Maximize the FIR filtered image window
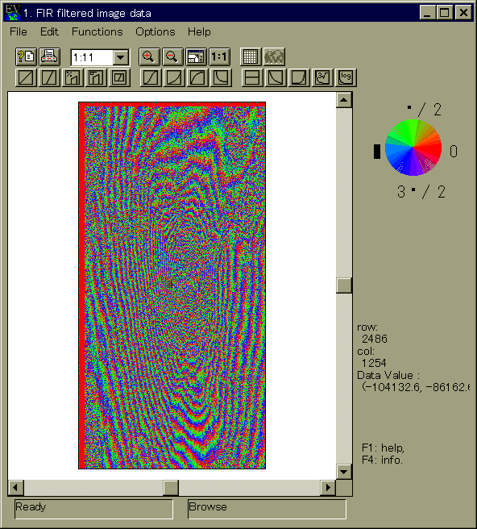This screenshot has height=529, width=477. pos(445,13)
